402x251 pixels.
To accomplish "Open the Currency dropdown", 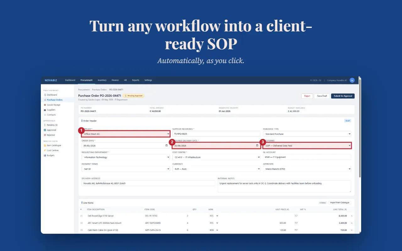I will [216, 169].
